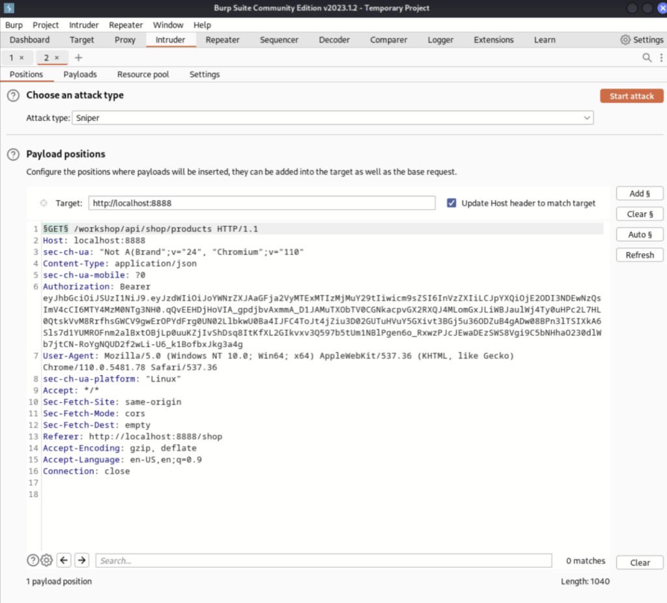Open the gear icon next to the Target field
Viewport: 667px width, 603px height.
(x=43, y=203)
